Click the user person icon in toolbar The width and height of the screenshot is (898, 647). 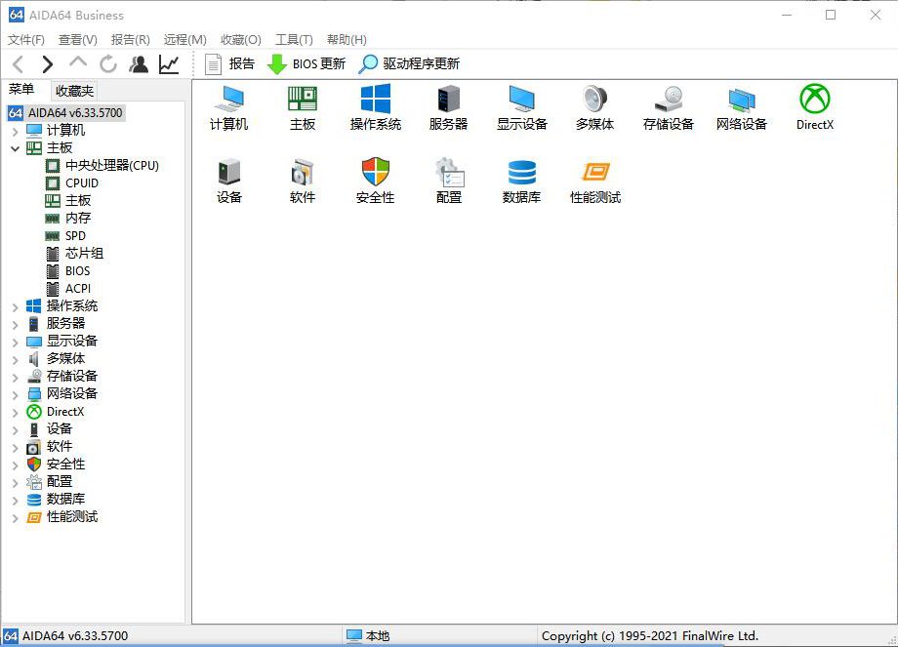click(139, 64)
